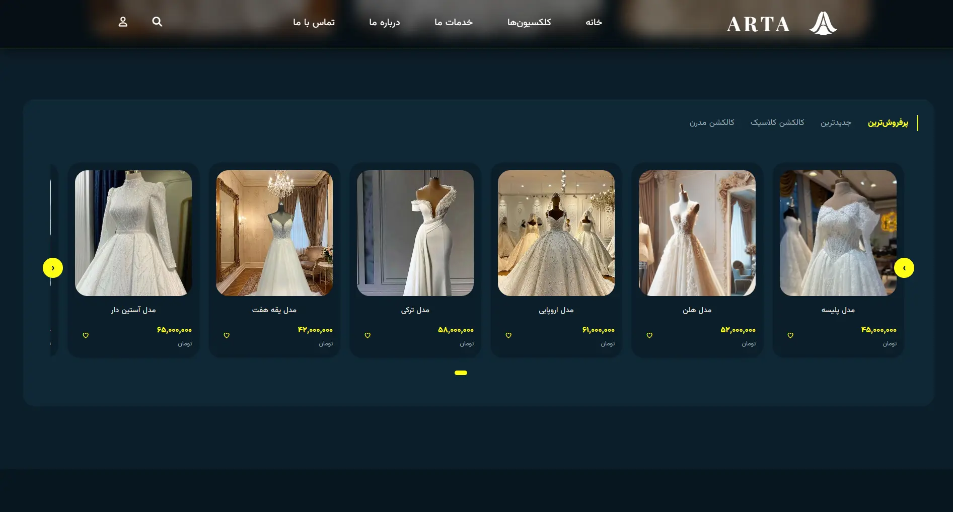Open the search icon in header
The width and height of the screenshot is (953, 512).
(157, 22)
